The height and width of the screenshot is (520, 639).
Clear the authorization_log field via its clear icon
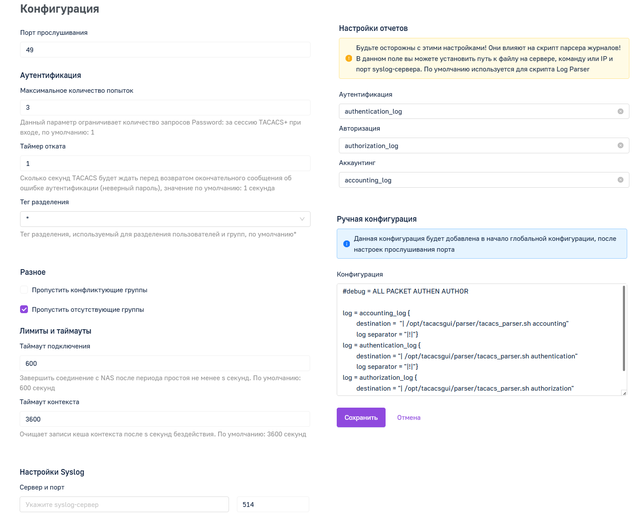coord(620,145)
